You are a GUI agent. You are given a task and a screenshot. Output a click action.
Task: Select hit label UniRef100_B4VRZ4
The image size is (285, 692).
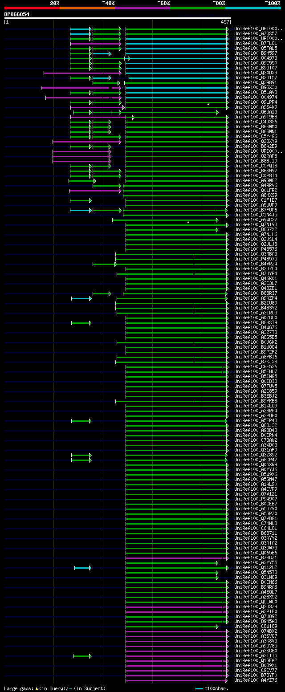pos(256,264)
